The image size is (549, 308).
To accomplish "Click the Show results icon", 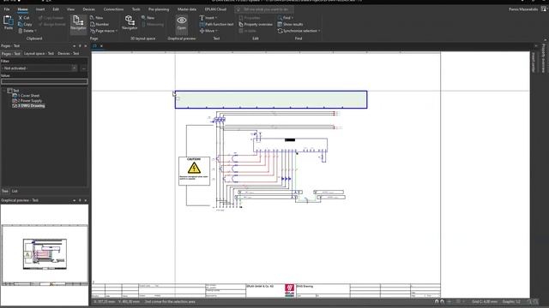I will tap(280, 24).
